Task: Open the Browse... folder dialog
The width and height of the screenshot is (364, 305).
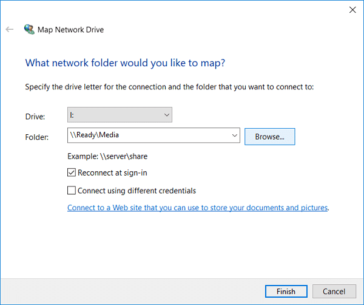Action: (270, 137)
